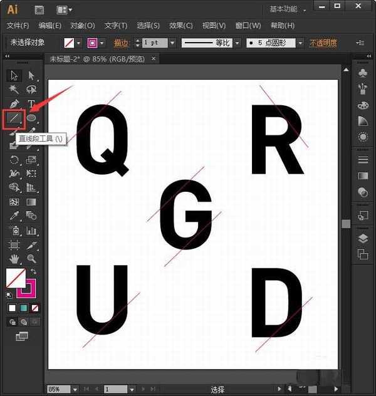Switch to solid Color fill mode
376x396 pixels.
coord(12,308)
